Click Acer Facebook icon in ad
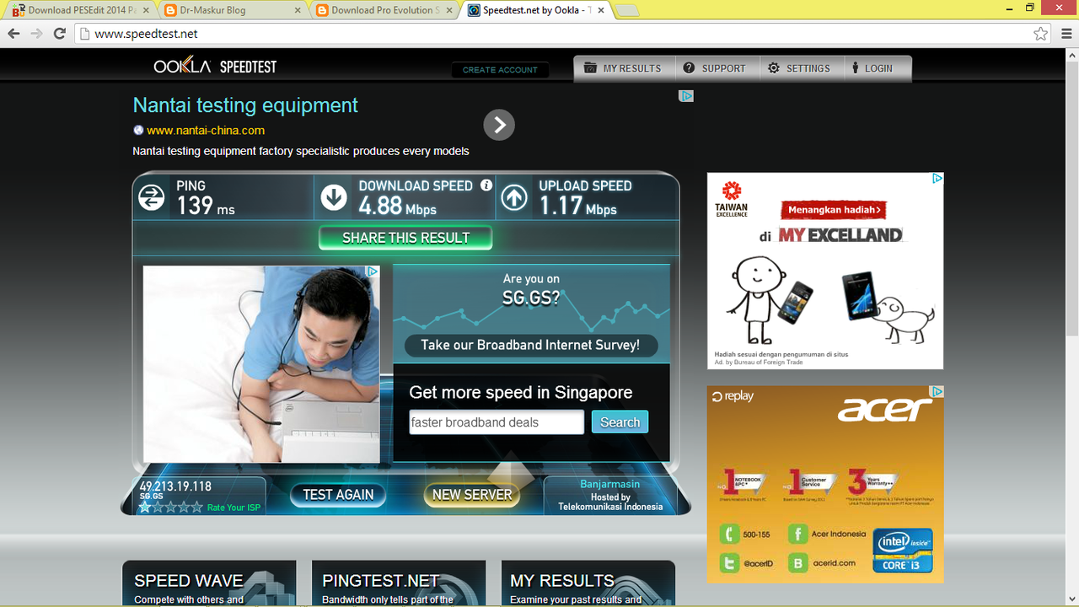The image size is (1079, 607). coord(797,534)
